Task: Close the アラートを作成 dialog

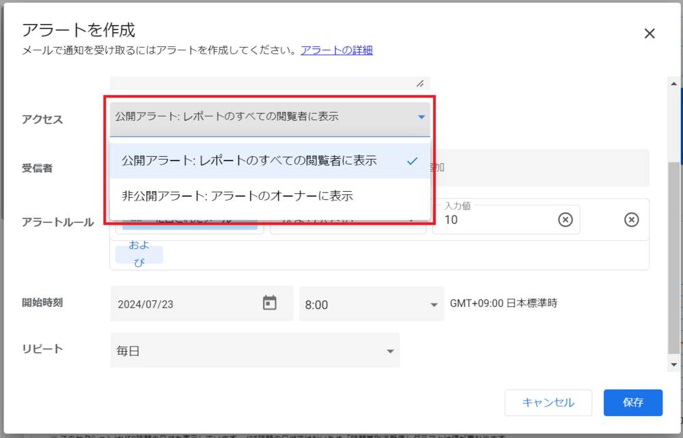Action: pos(650,33)
